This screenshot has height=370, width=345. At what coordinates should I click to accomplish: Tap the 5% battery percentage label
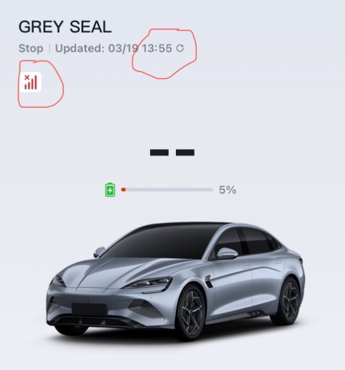(227, 190)
